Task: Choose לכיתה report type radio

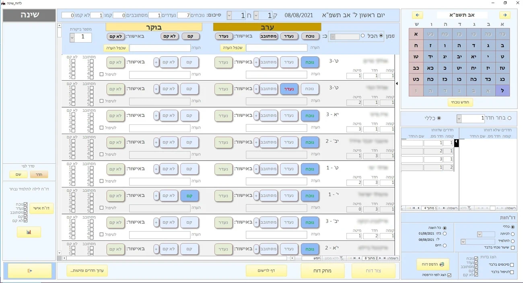Action: pyautogui.click(x=513, y=234)
